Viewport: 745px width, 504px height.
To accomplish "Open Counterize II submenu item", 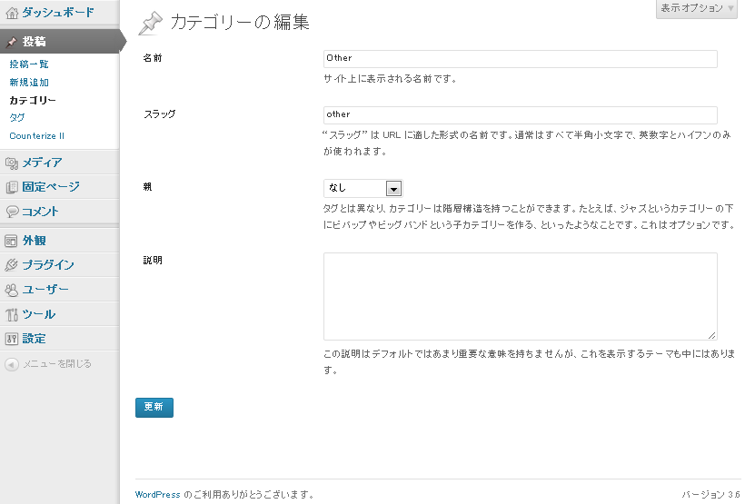I will tap(37, 136).
